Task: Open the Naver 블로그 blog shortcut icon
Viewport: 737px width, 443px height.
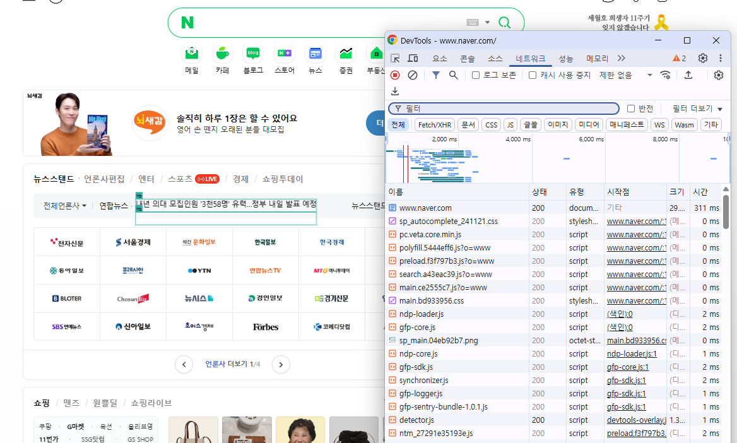Action: 253,54
